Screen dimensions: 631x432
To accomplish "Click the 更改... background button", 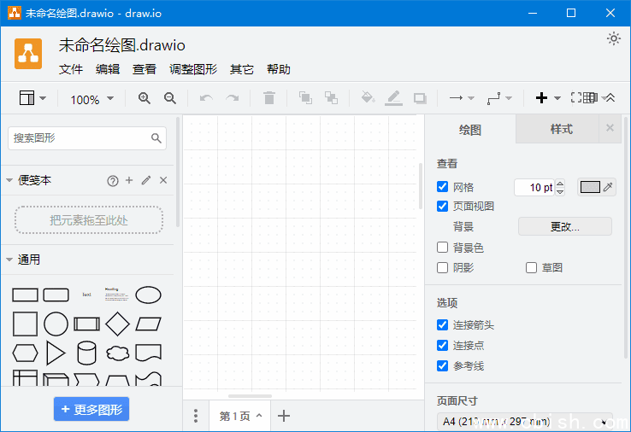I will point(564,226).
